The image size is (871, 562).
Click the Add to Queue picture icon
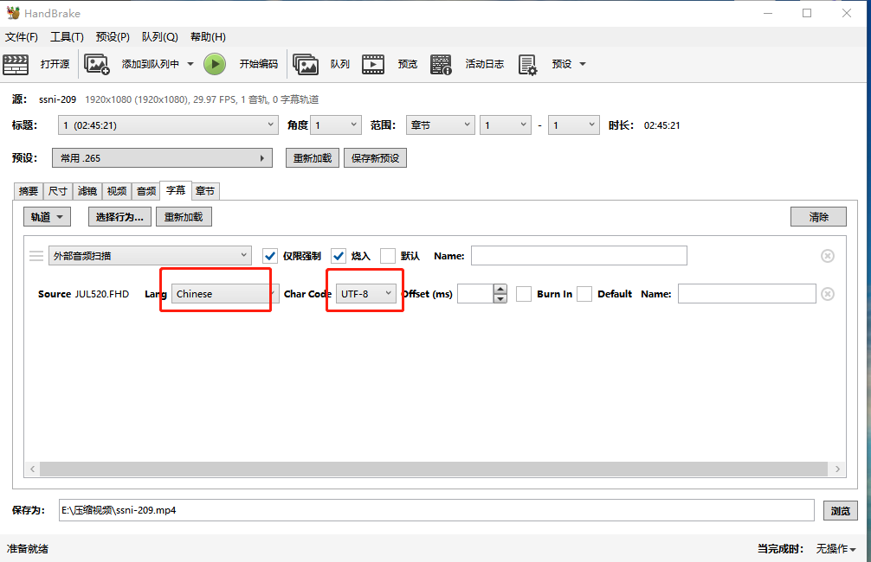[x=96, y=64]
